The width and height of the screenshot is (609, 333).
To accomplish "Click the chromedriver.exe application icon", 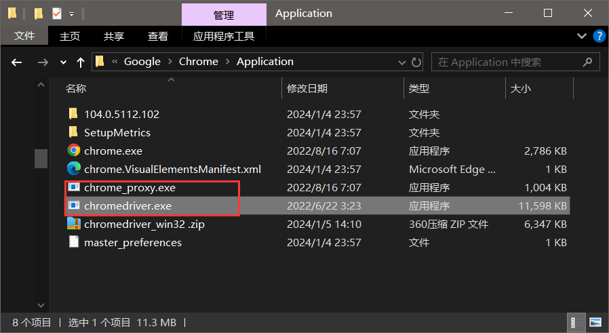I will point(73,205).
